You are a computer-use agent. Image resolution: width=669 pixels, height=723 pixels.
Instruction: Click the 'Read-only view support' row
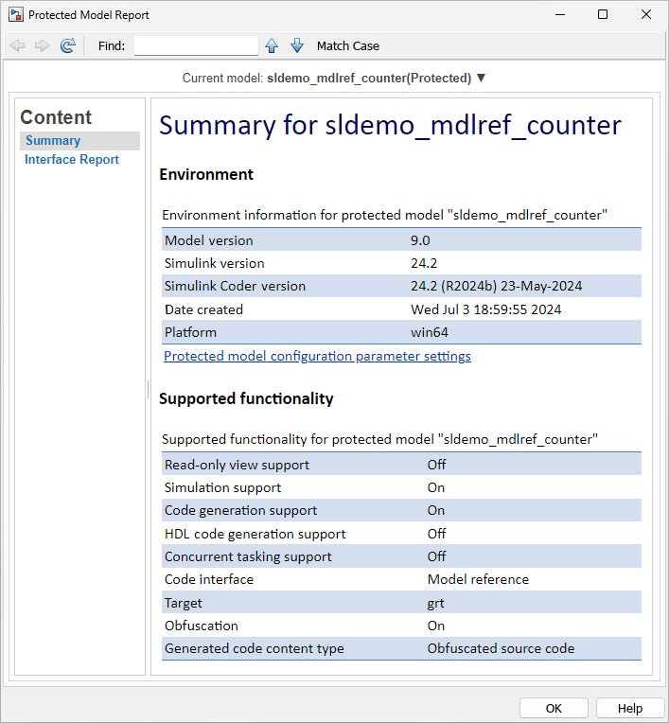(x=401, y=465)
